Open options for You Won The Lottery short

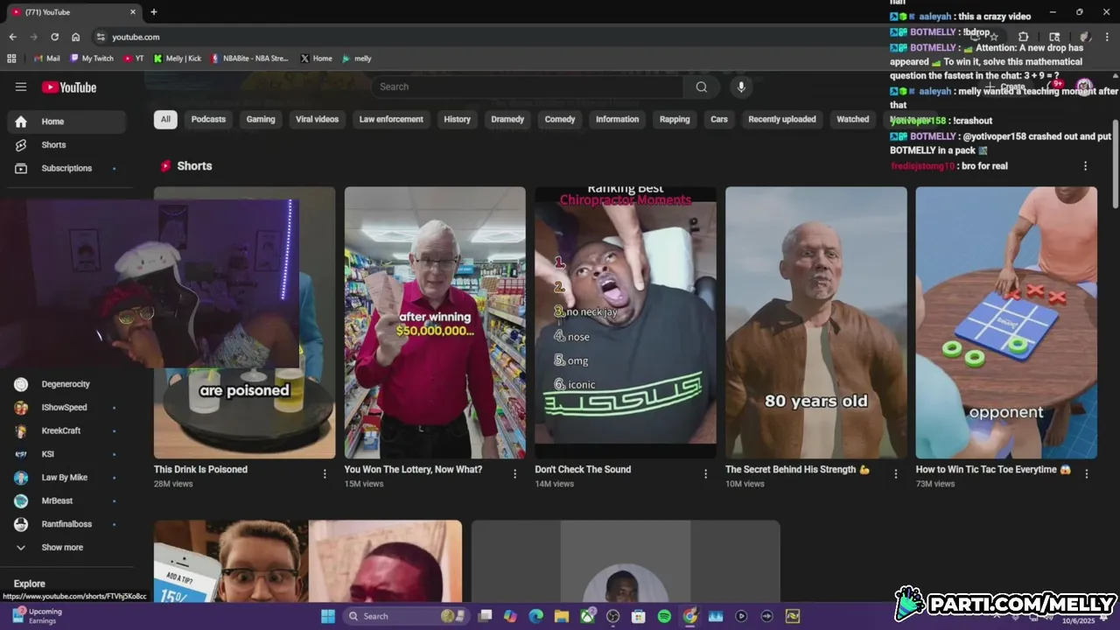click(x=514, y=473)
